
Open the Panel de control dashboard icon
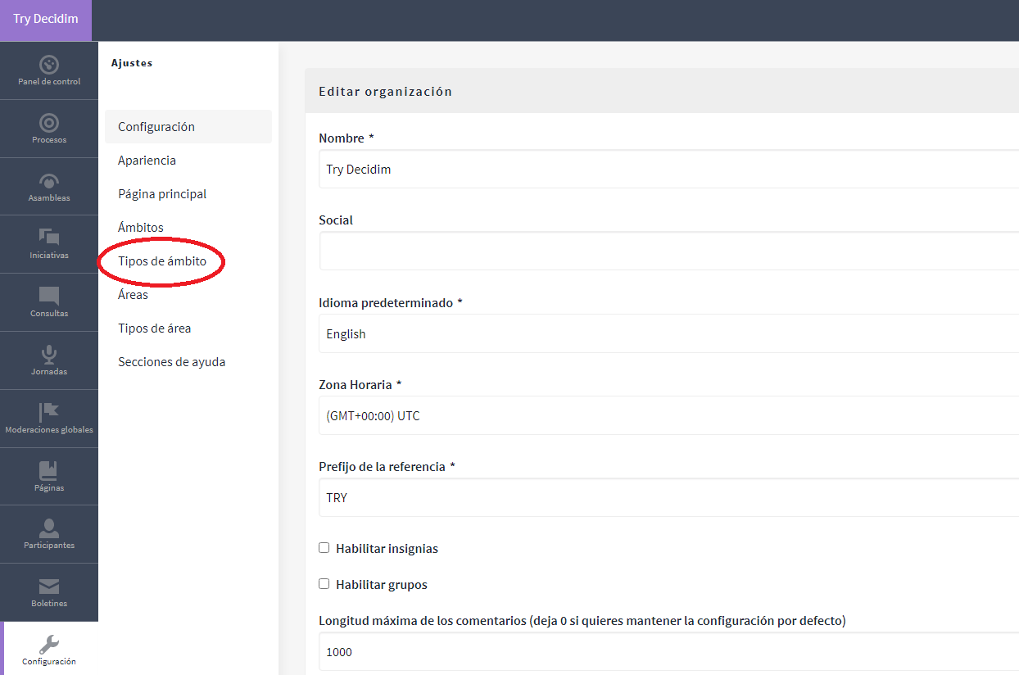pyautogui.click(x=49, y=65)
